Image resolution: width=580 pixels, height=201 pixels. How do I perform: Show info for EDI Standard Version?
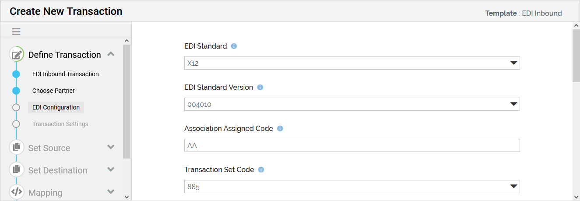click(260, 88)
